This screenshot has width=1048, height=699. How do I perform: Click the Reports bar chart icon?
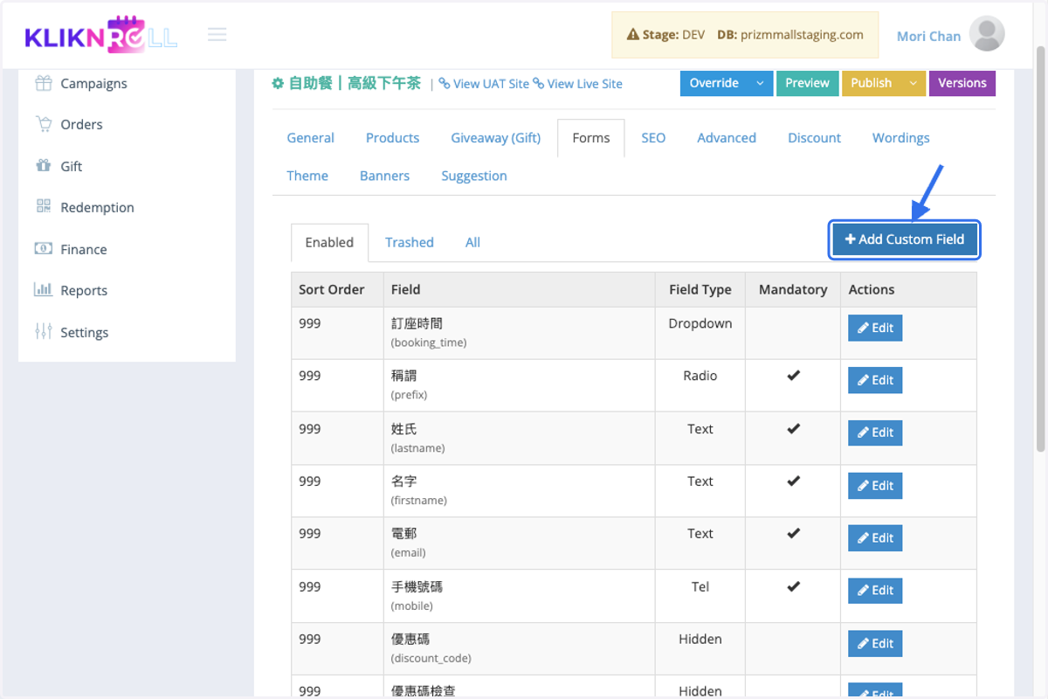click(44, 289)
